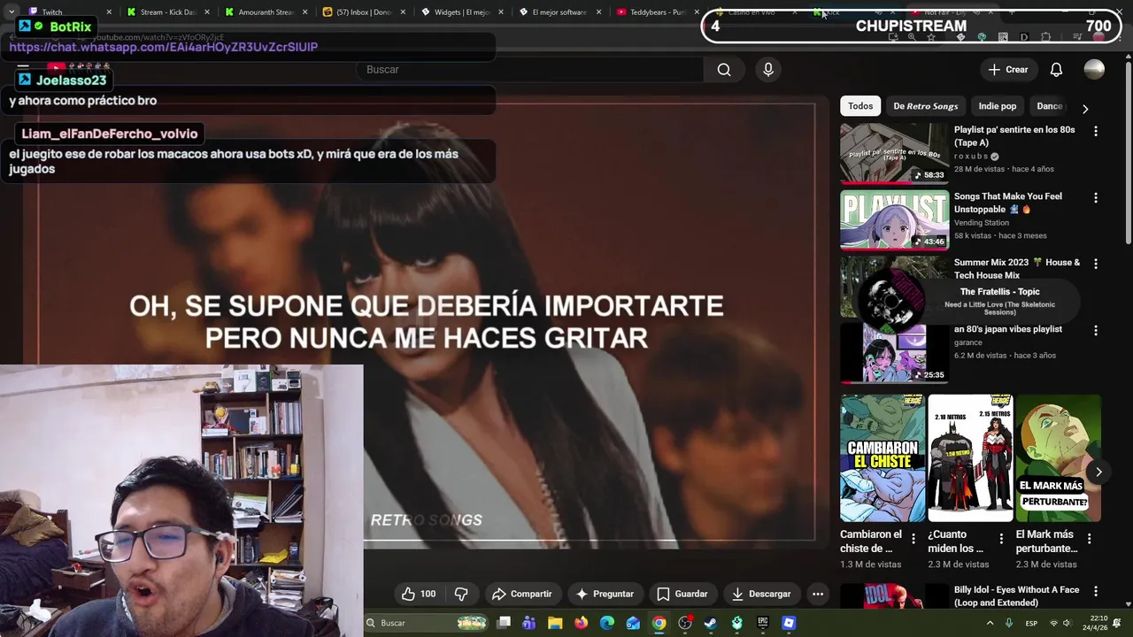Image resolution: width=1133 pixels, height=637 pixels.
Task: Open 'Cambiaron el chiste' short thumbnail
Action: coord(883,458)
